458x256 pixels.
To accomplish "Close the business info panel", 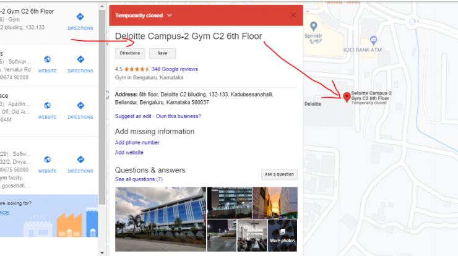I will 293,15.
